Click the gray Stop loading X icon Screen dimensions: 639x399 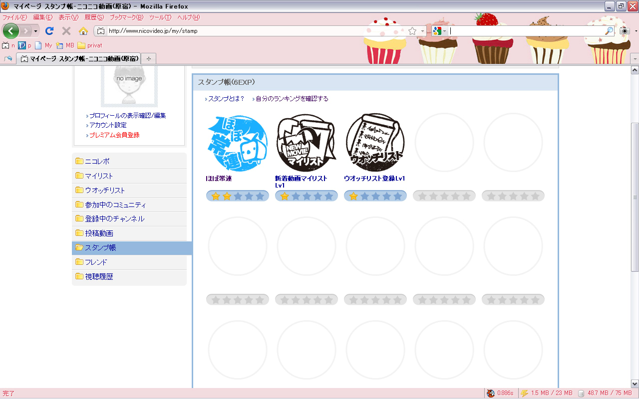[66, 31]
